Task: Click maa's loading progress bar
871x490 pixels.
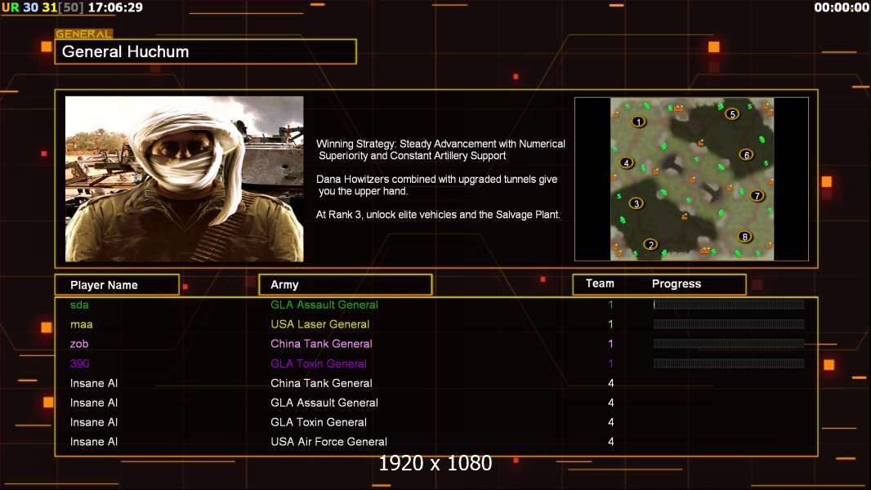Action: tap(729, 324)
